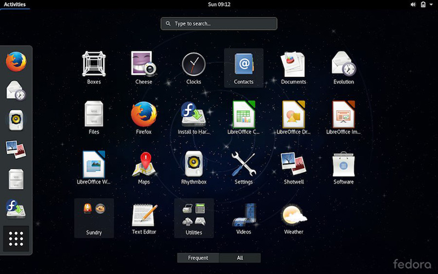Launch Shotwell from the app grid

[293, 168]
